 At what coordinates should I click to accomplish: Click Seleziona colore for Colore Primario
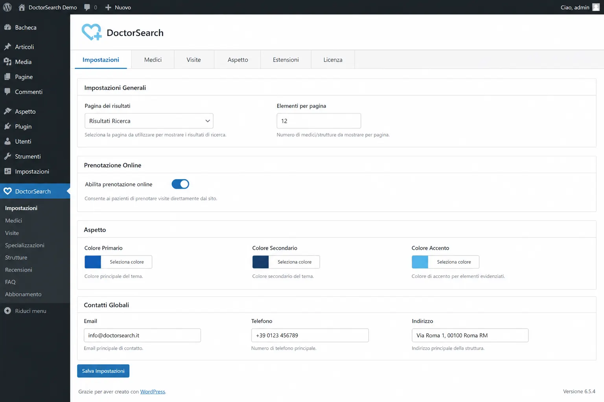(x=127, y=262)
